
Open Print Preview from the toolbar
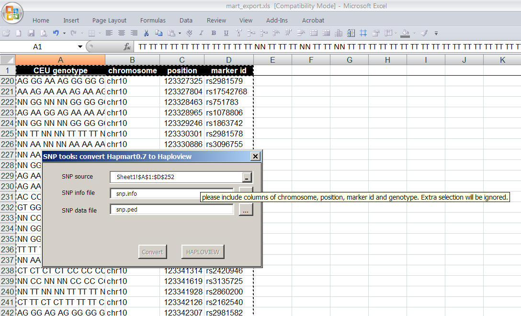[44, 33]
